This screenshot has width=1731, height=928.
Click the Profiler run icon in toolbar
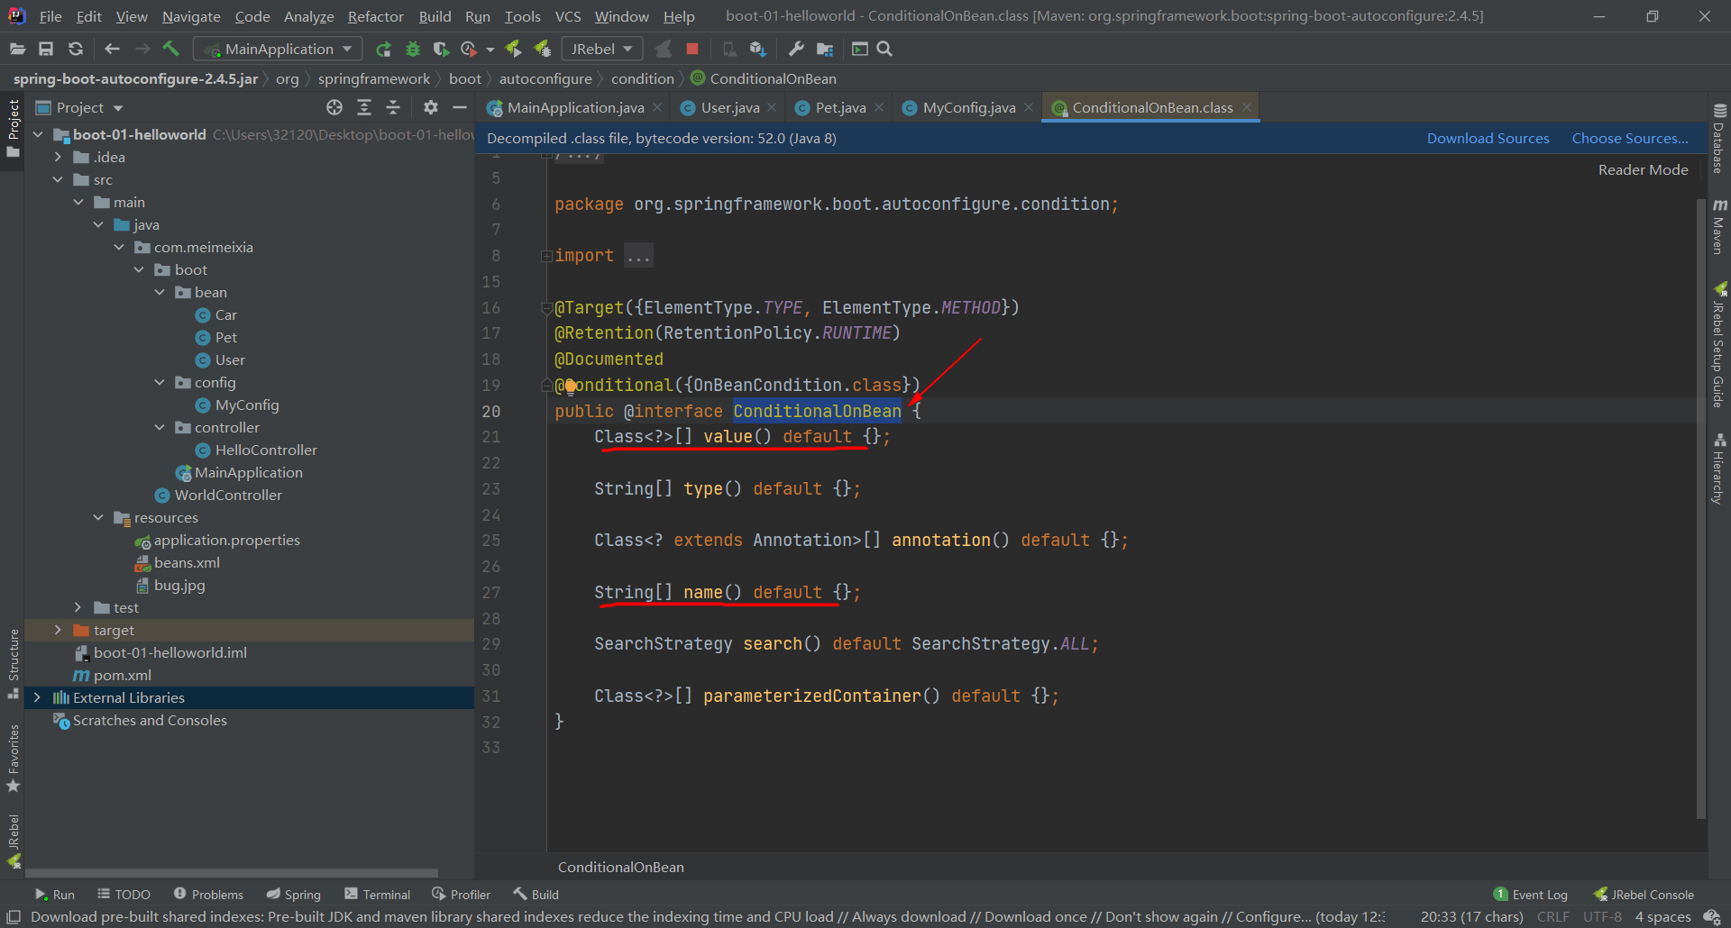pos(469,49)
